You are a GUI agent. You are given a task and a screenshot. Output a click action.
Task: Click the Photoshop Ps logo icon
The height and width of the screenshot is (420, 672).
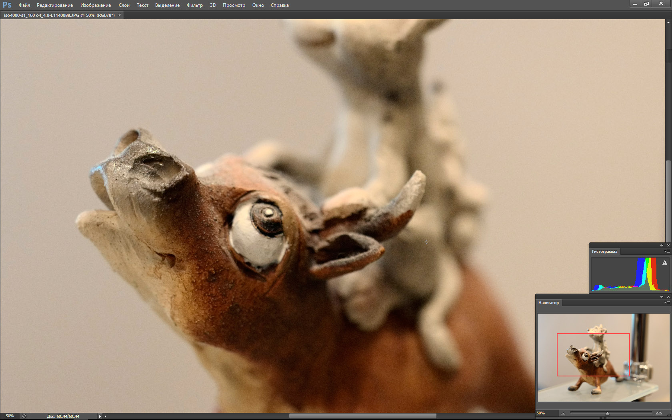click(x=7, y=5)
